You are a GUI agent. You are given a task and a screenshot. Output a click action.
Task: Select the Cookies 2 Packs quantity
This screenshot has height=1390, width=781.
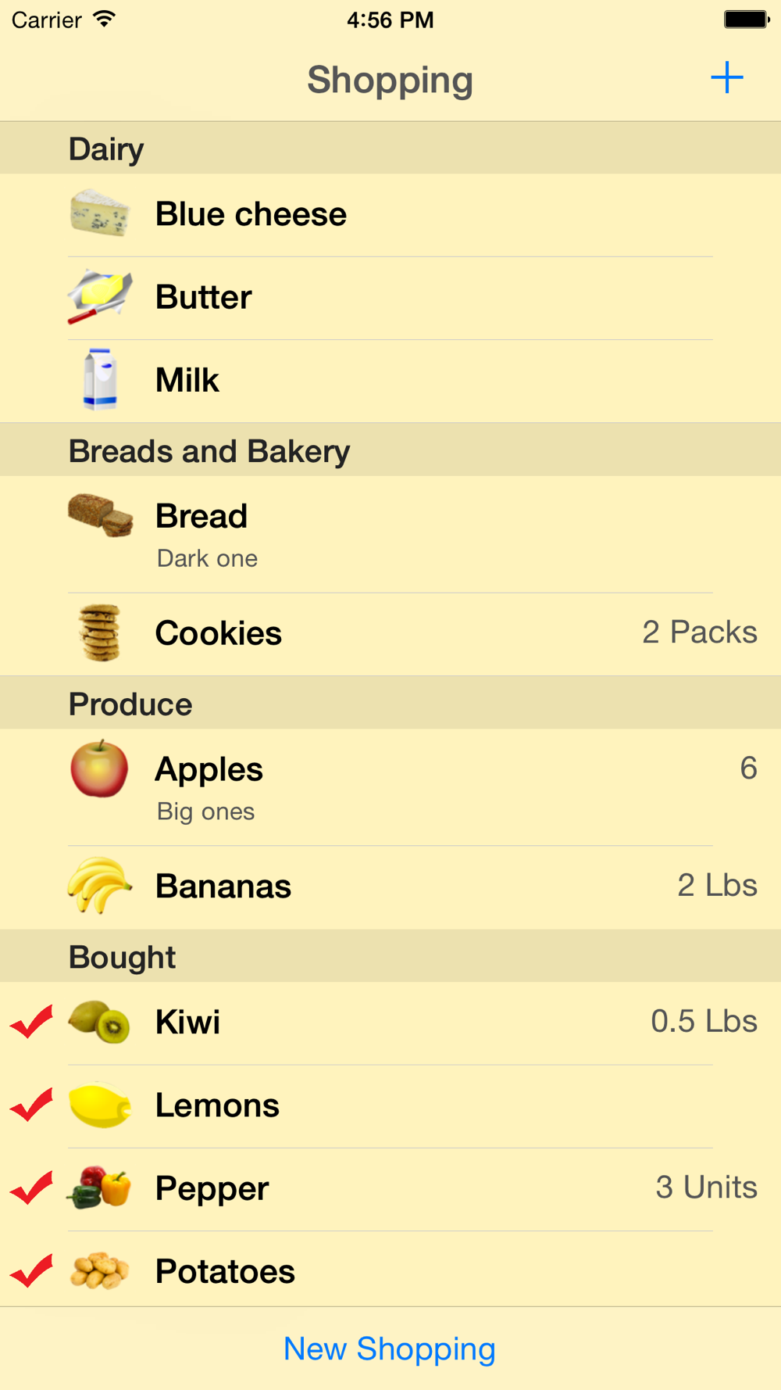(x=699, y=632)
